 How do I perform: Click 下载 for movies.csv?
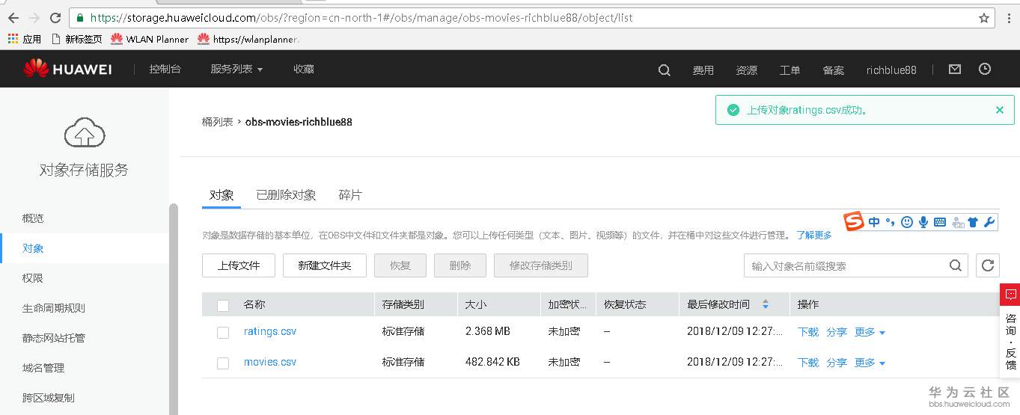coord(808,363)
